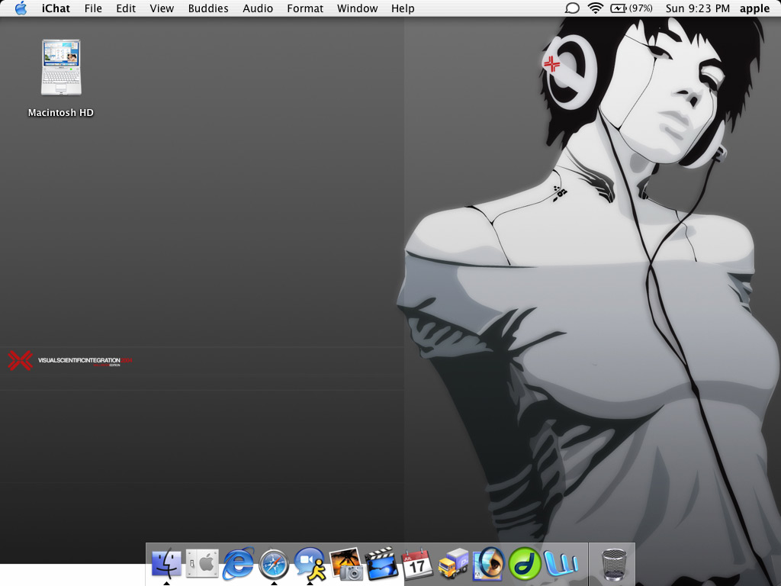Open the iChat application menu
The height and width of the screenshot is (586, 781).
click(56, 8)
